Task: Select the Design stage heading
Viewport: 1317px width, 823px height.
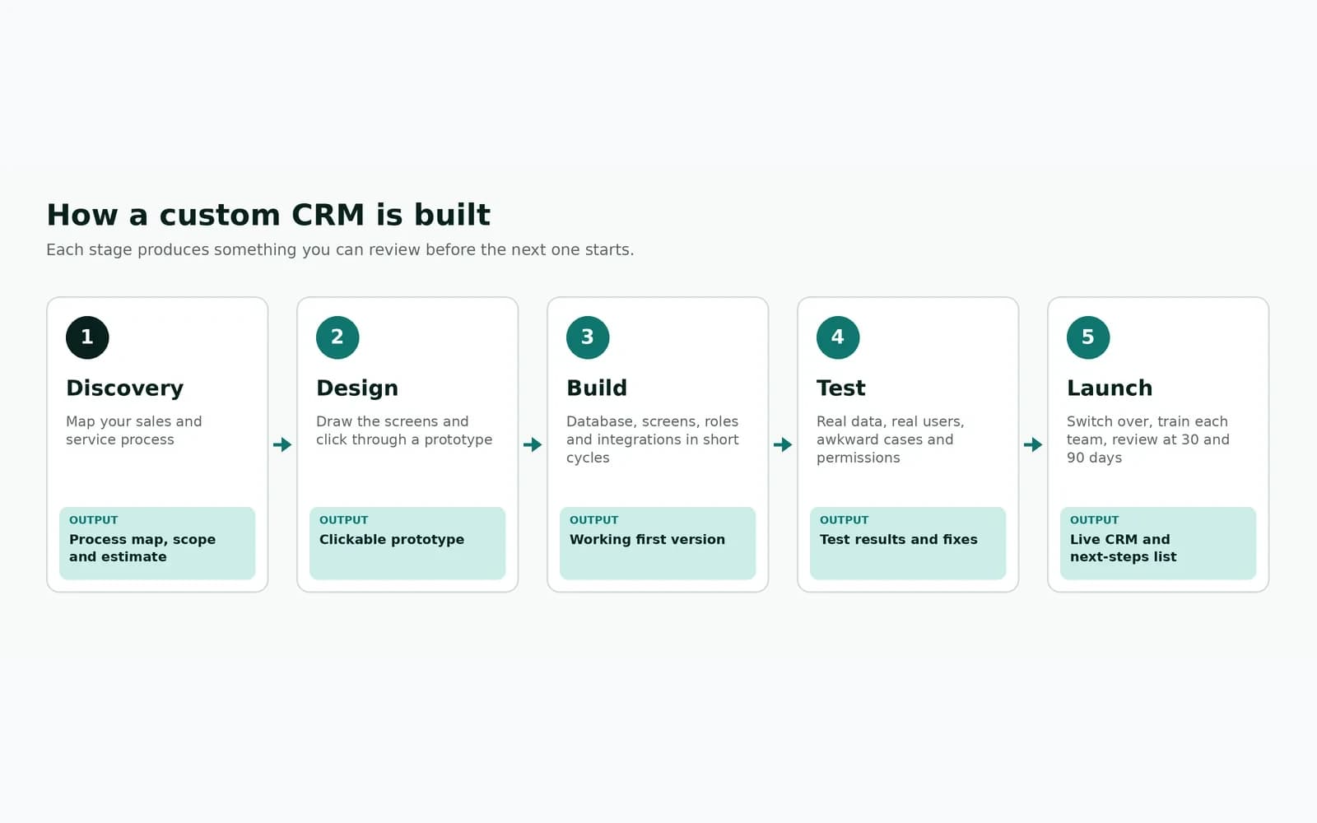Action: 357,388
